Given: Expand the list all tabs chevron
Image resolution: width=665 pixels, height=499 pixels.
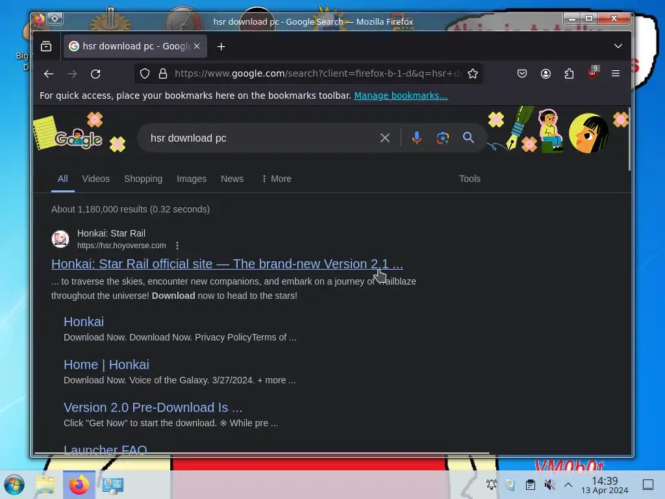Looking at the screenshot, I should click(x=618, y=46).
